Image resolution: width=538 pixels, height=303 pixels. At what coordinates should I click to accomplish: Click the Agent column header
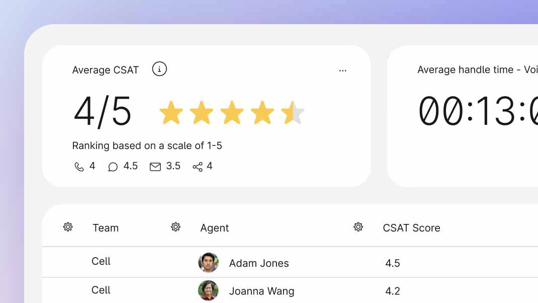[215, 228]
